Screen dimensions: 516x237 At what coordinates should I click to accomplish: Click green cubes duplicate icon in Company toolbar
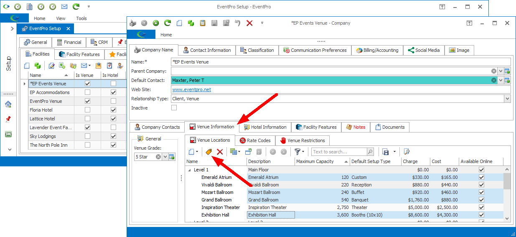pyautogui.click(x=191, y=23)
